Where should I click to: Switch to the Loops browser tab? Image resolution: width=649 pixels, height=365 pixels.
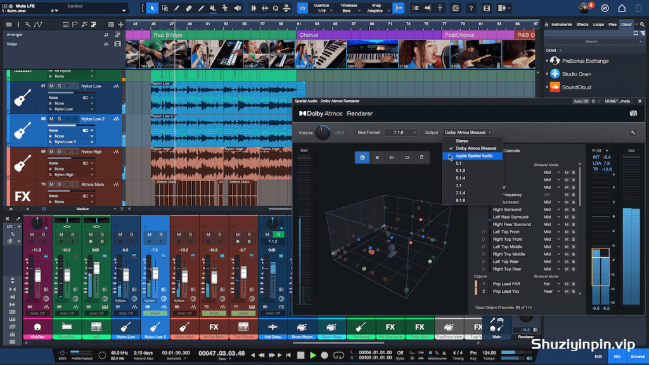[598, 25]
